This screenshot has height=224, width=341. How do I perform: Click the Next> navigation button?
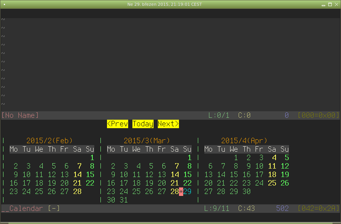coord(168,124)
